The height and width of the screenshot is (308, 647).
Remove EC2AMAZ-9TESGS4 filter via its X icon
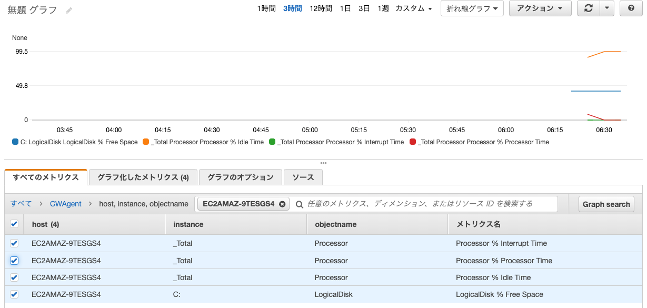click(x=282, y=204)
